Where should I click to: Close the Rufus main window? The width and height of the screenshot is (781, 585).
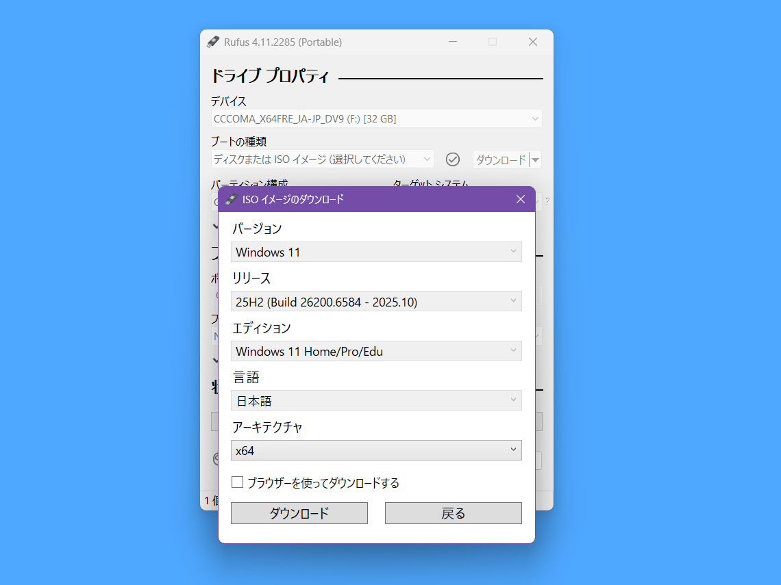tap(532, 42)
